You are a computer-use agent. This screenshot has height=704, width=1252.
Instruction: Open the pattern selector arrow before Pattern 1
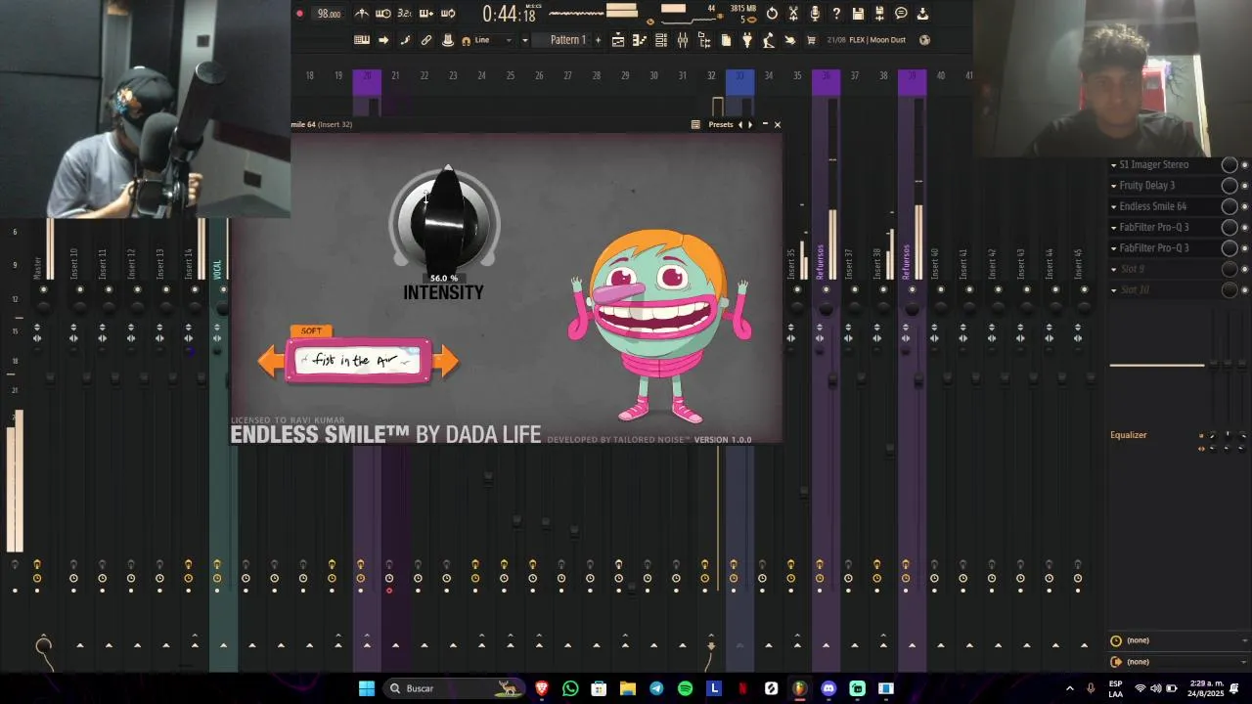525,40
